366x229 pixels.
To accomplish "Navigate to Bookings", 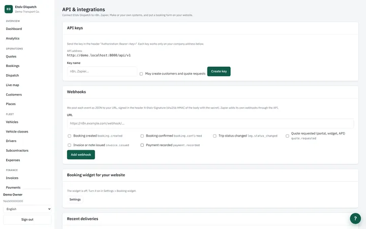I will [13, 66].
